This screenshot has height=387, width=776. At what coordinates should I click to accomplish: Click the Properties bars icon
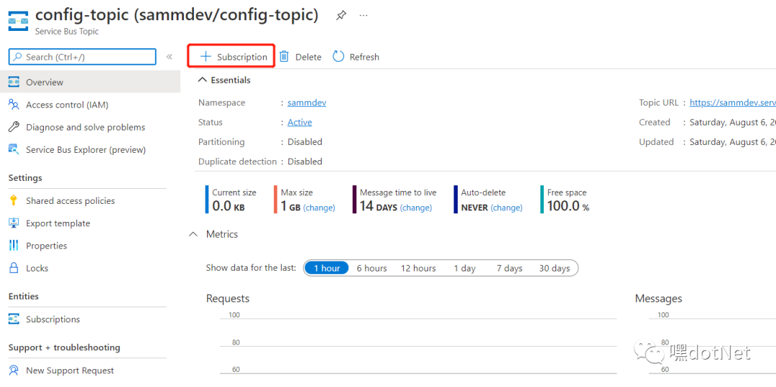(x=14, y=246)
